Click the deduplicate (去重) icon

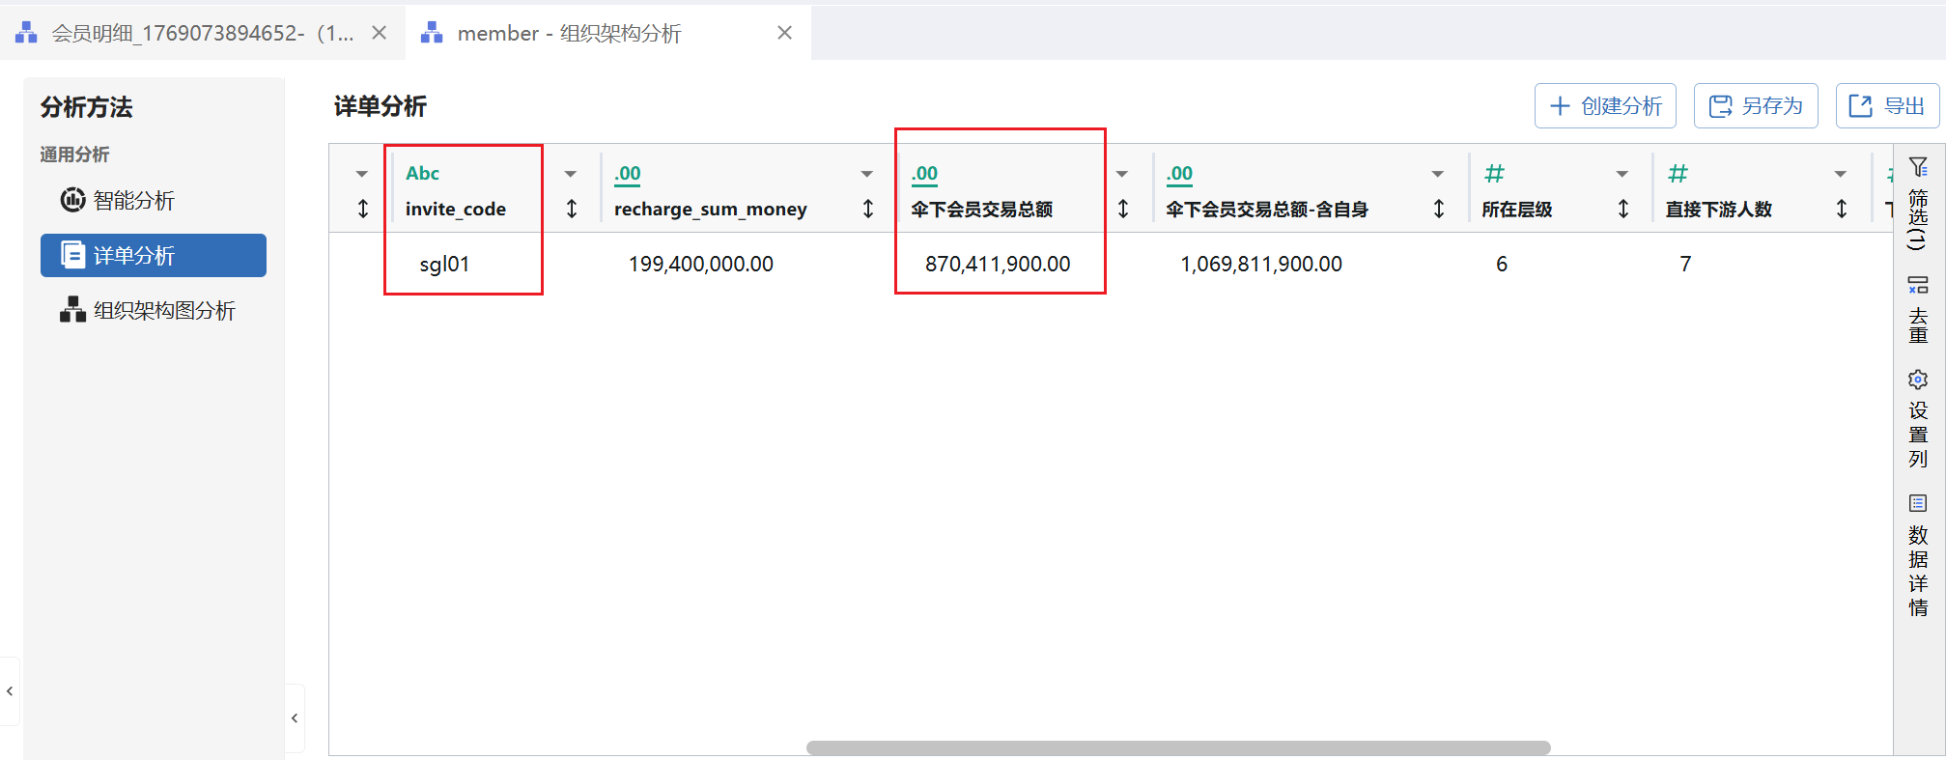(1918, 285)
